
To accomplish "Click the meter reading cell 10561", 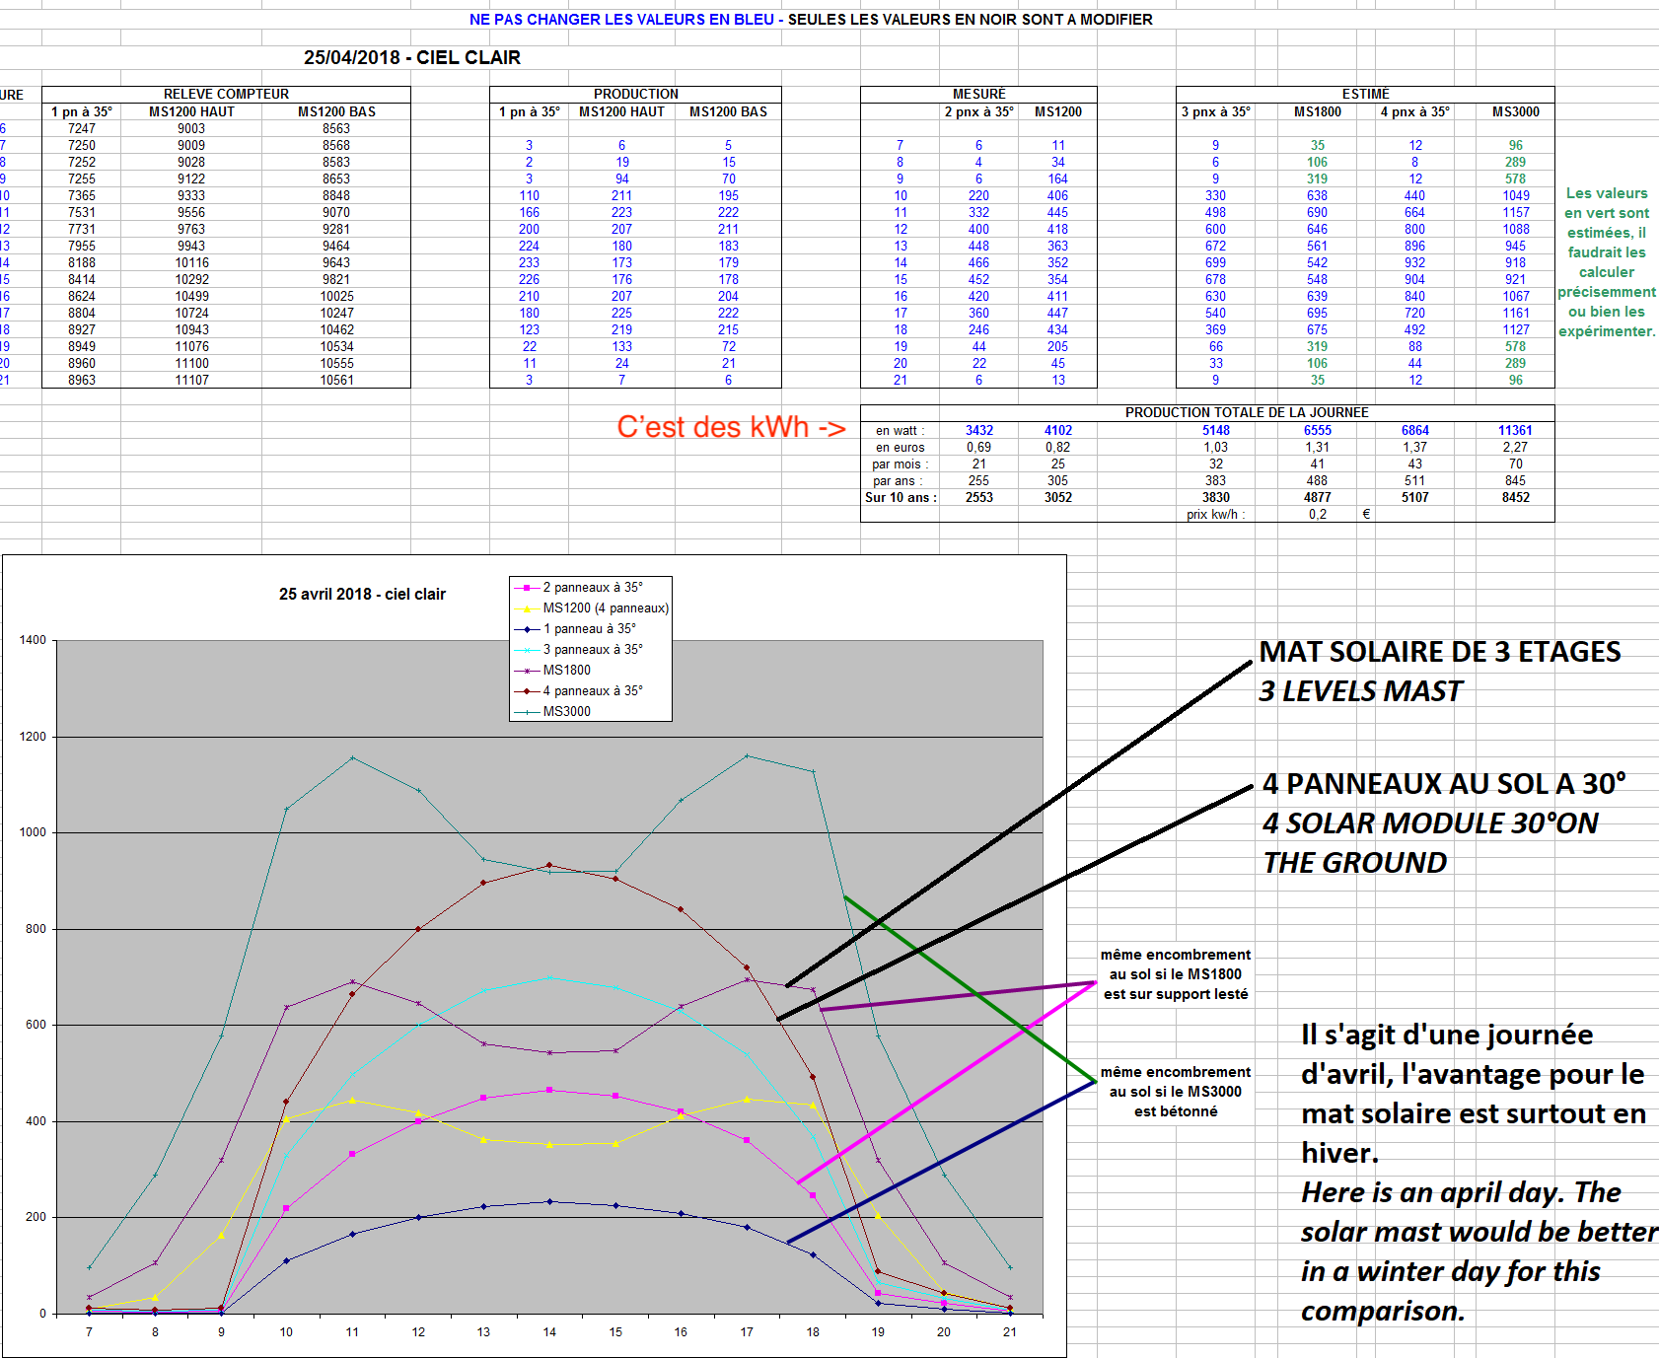I will click(336, 380).
